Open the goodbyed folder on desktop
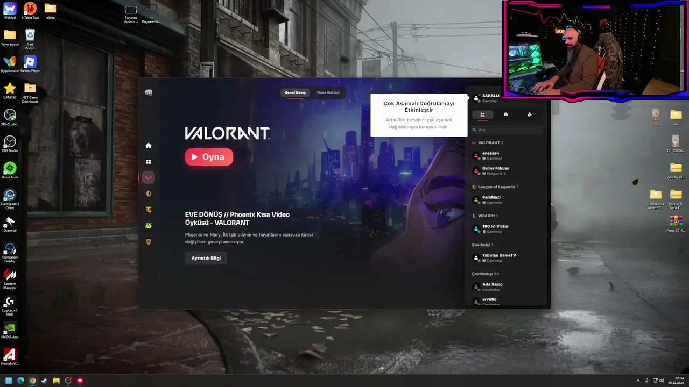689x387 pixels. pos(676,170)
